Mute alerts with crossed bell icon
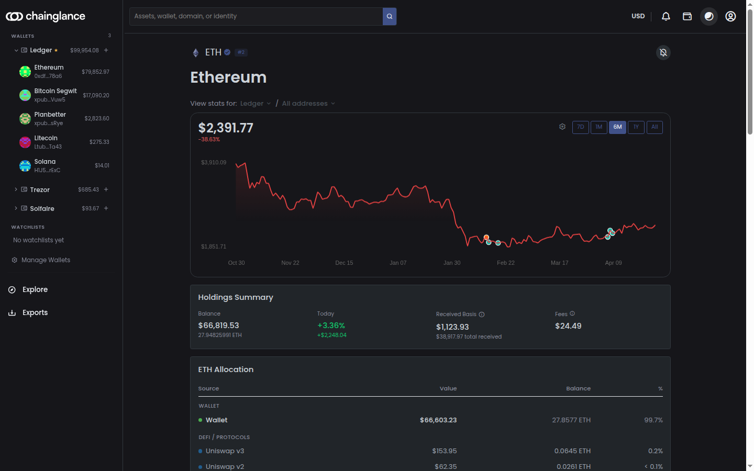Viewport: 754px width, 471px height. coord(663,52)
